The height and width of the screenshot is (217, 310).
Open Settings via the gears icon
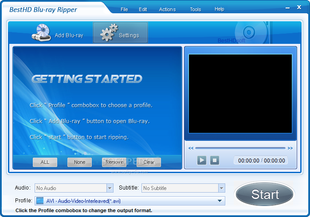pyautogui.click(x=109, y=32)
